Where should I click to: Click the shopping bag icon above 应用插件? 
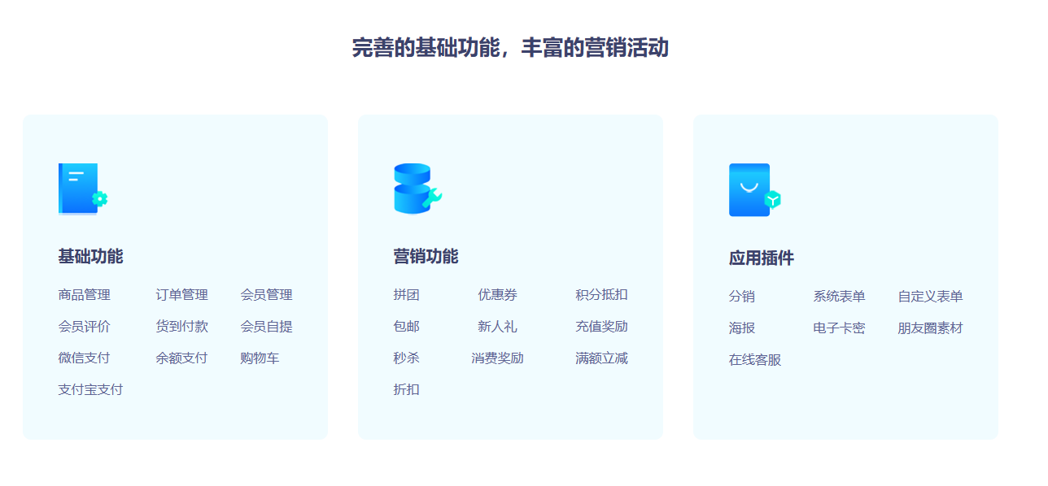753,190
